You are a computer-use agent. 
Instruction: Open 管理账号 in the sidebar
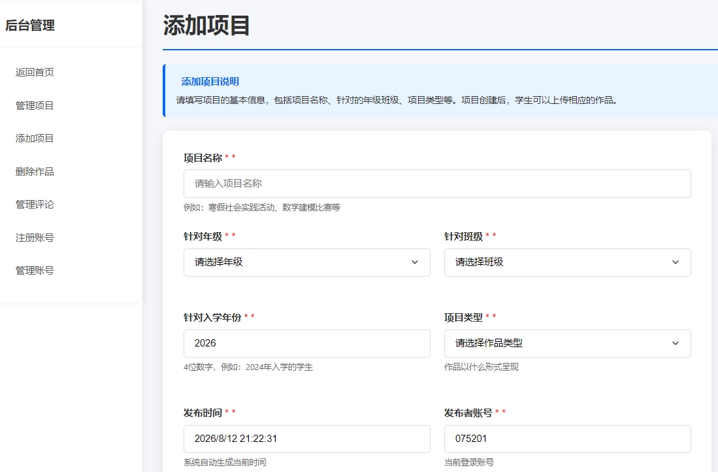(35, 271)
